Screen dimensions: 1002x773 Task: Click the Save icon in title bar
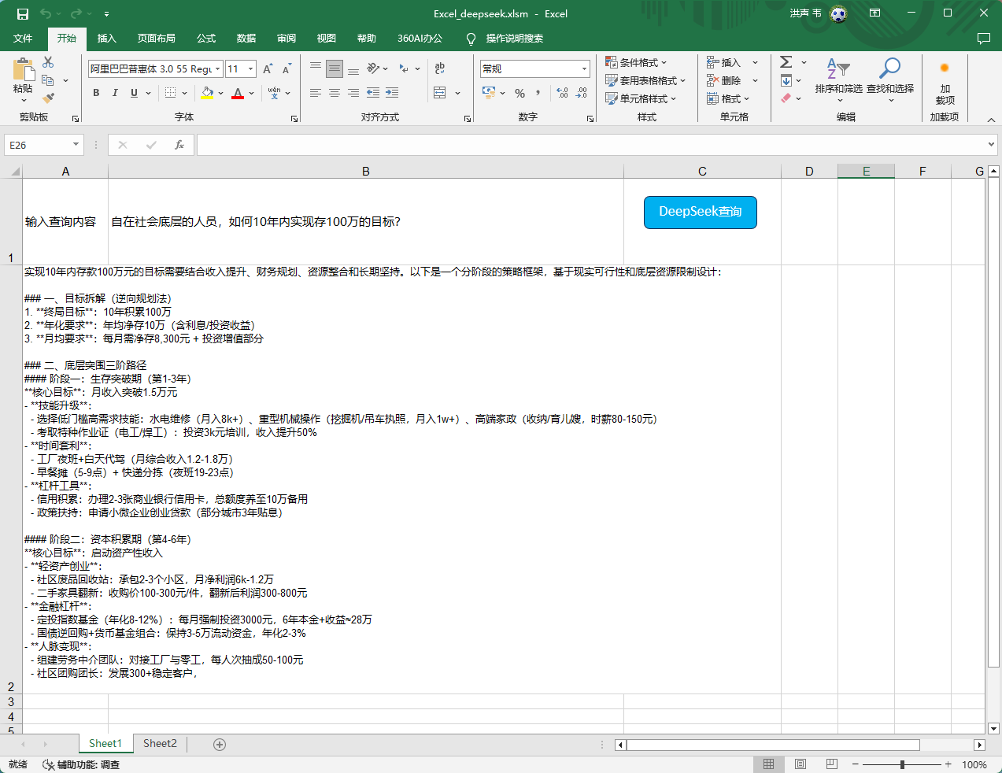tap(23, 13)
